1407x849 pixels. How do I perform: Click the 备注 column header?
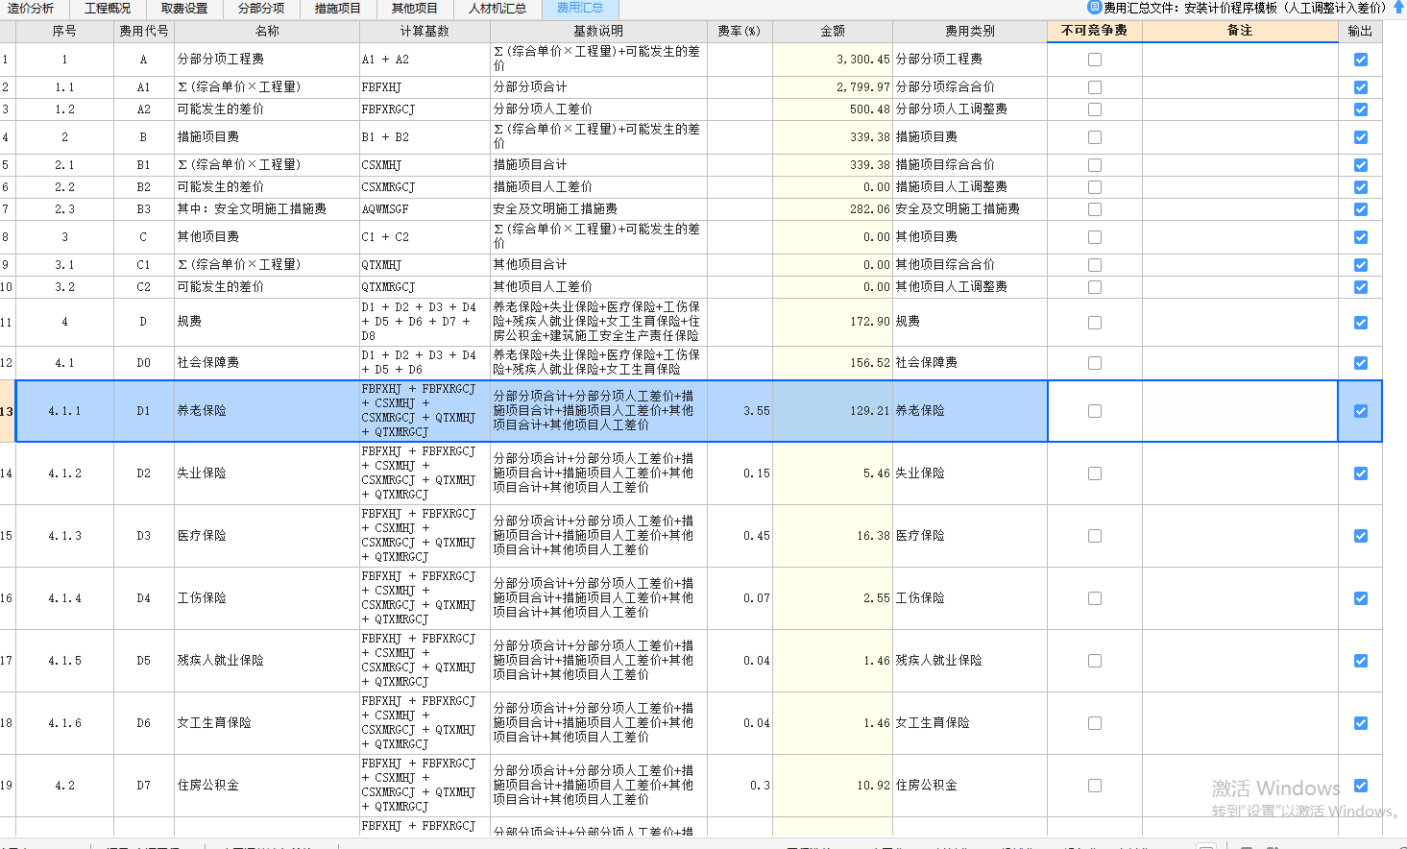[x=1240, y=31]
